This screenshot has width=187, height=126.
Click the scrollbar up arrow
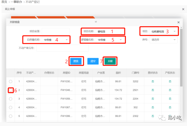(181, 28)
